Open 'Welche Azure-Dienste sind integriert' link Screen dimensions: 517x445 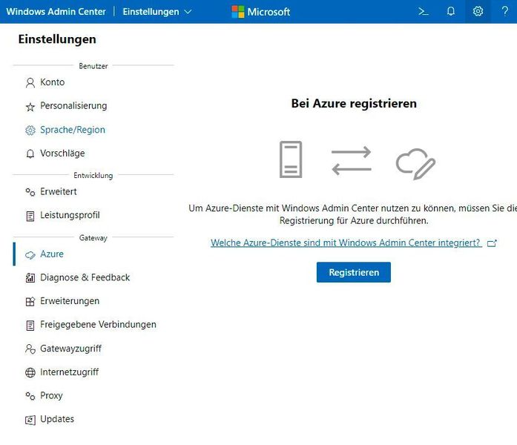pos(346,243)
